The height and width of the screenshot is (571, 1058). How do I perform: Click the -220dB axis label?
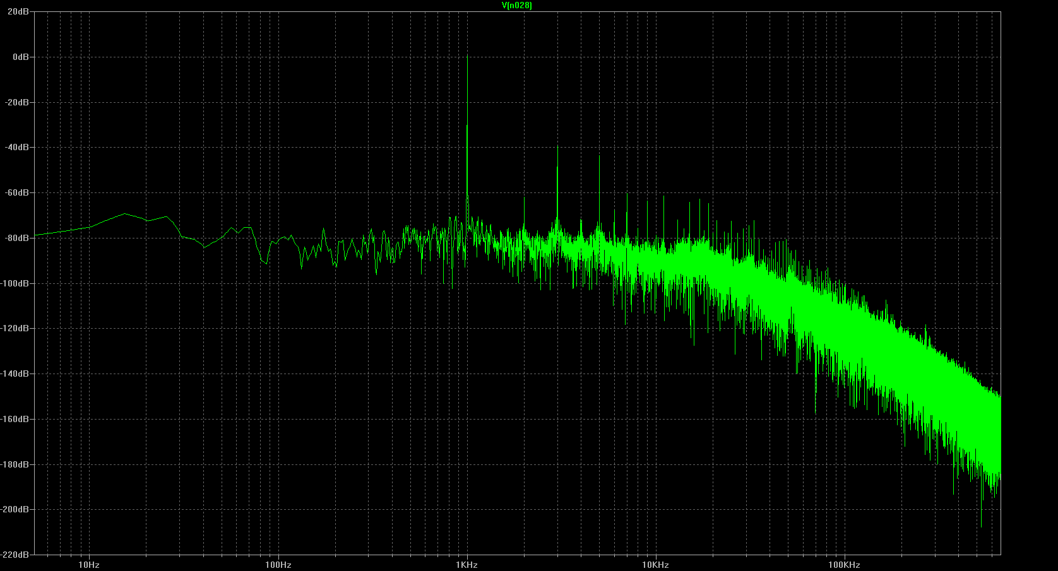click(15, 555)
